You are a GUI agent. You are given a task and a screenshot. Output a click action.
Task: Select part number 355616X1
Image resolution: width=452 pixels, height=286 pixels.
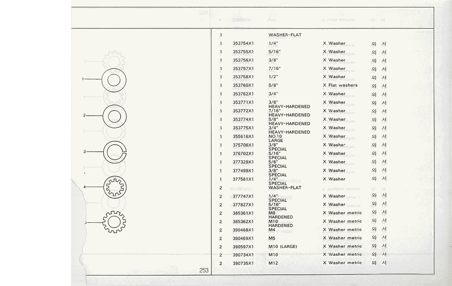click(243, 137)
